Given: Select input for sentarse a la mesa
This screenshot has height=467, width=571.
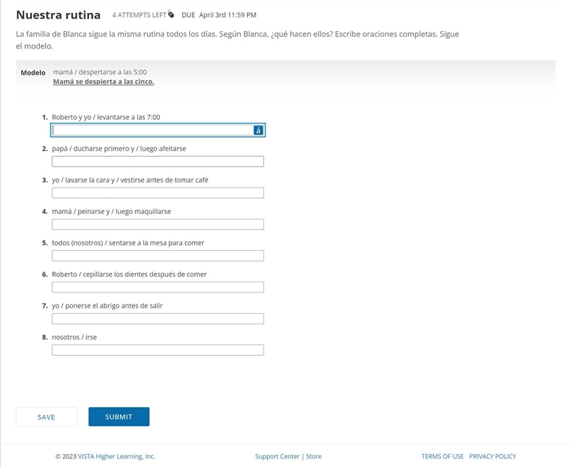Looking at the screenshot, I should pos(158,256).
